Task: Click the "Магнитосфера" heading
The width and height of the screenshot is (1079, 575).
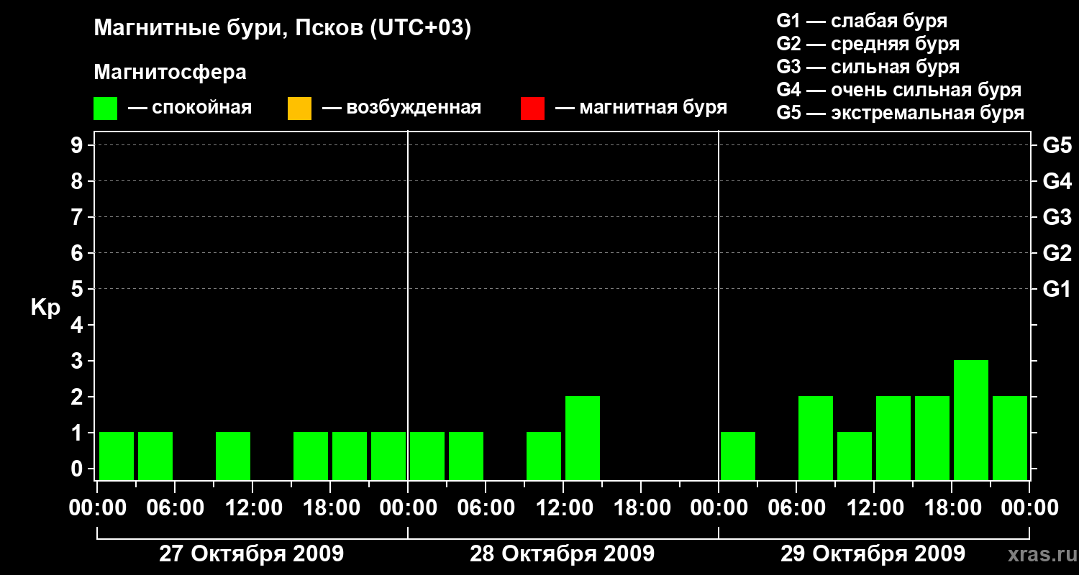Action: (x=170, y=73)
